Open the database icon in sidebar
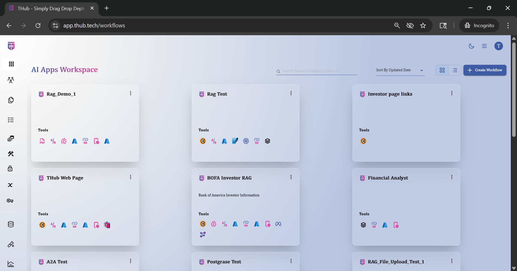The image size is (517, 271). (11, 224)
